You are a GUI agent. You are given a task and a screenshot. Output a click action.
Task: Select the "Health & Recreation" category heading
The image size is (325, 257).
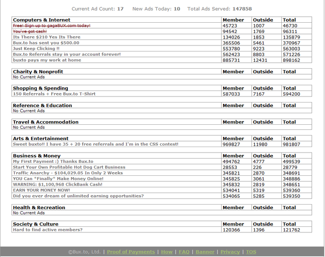click(x=39, y=207)
